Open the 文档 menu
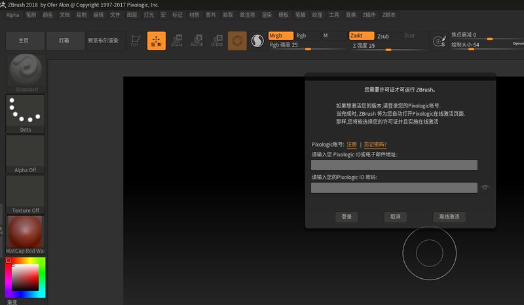Screen dimensions: 524x305 (64, 15)
